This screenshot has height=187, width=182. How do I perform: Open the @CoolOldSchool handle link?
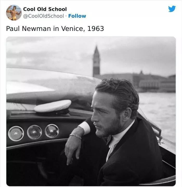pos(43,16)
